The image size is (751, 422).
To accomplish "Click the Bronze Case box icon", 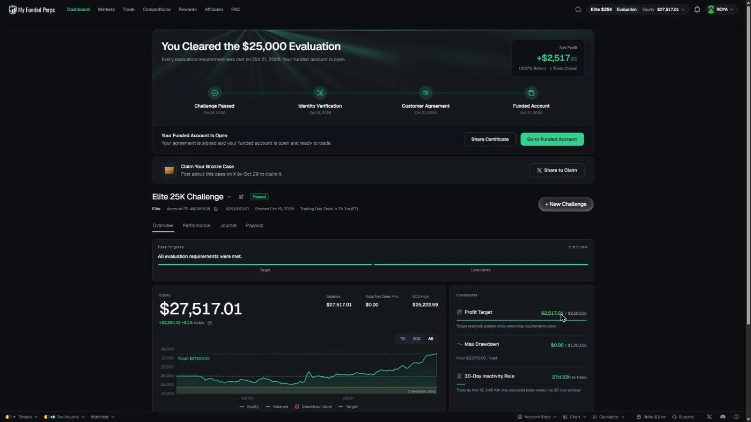I will coord(169,170).
